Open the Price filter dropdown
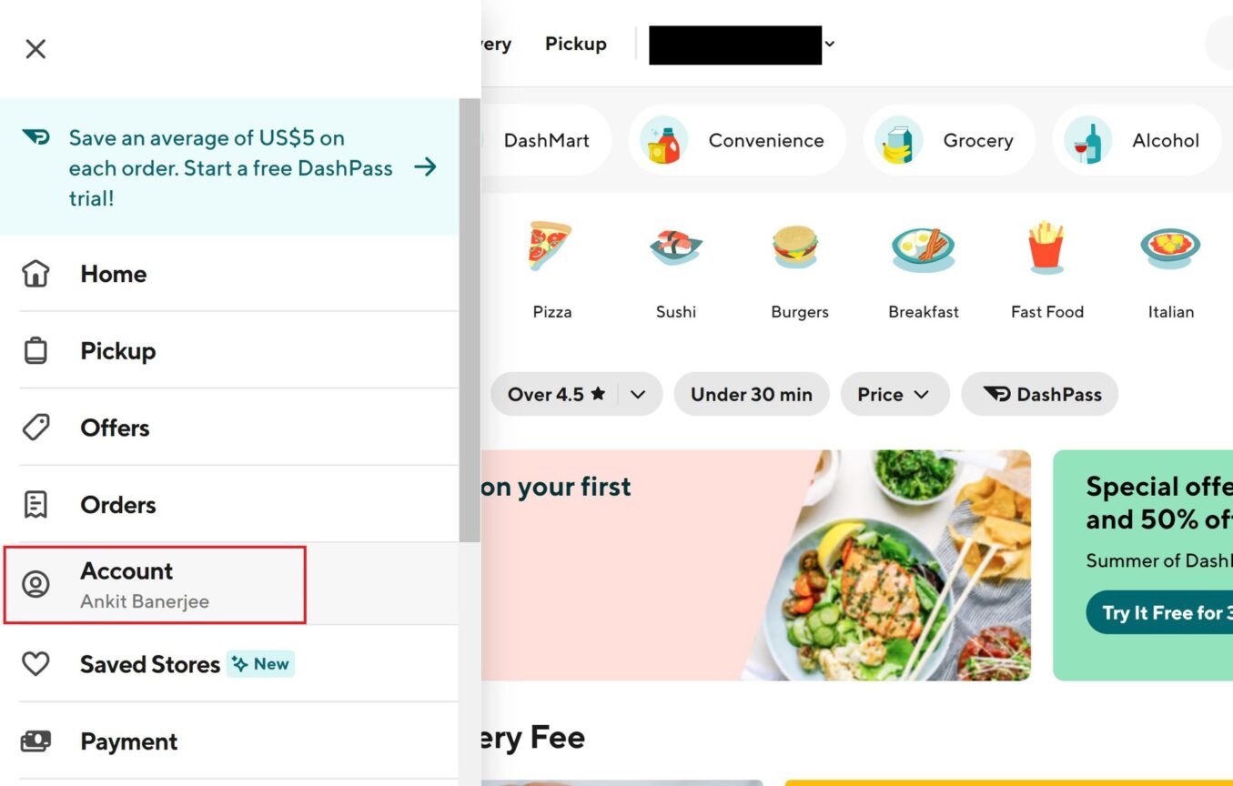Viewport: 1233px width, 786px height. click(894, 394)
